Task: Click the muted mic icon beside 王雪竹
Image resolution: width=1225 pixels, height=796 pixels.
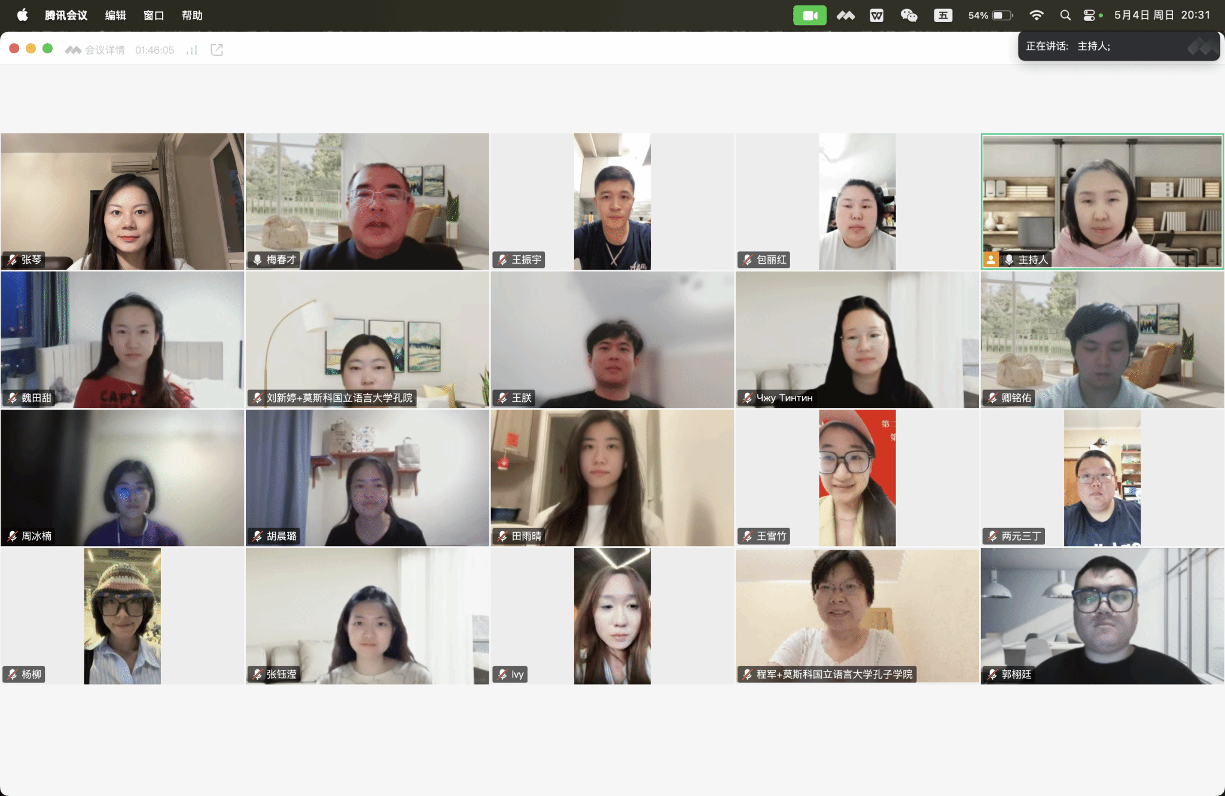Action: 747,536
